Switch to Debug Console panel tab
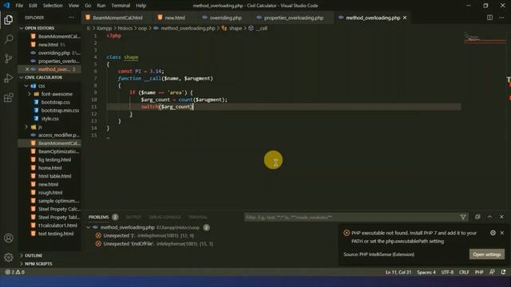Screen dimensions: 511x287 [x=164, y=217]
